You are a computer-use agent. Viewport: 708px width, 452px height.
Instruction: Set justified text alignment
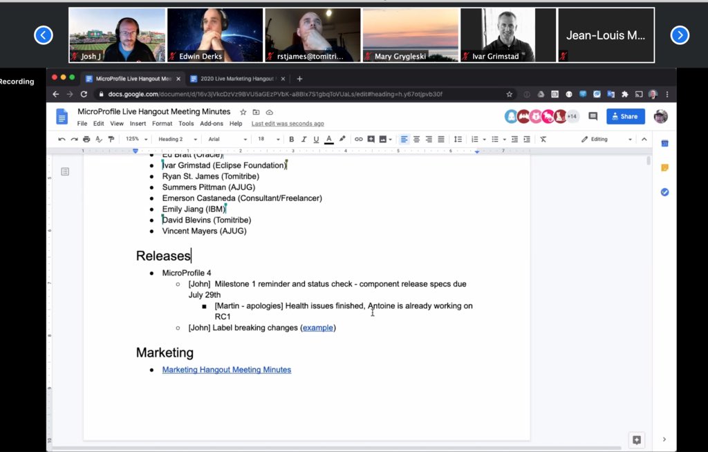pos(441,139)
